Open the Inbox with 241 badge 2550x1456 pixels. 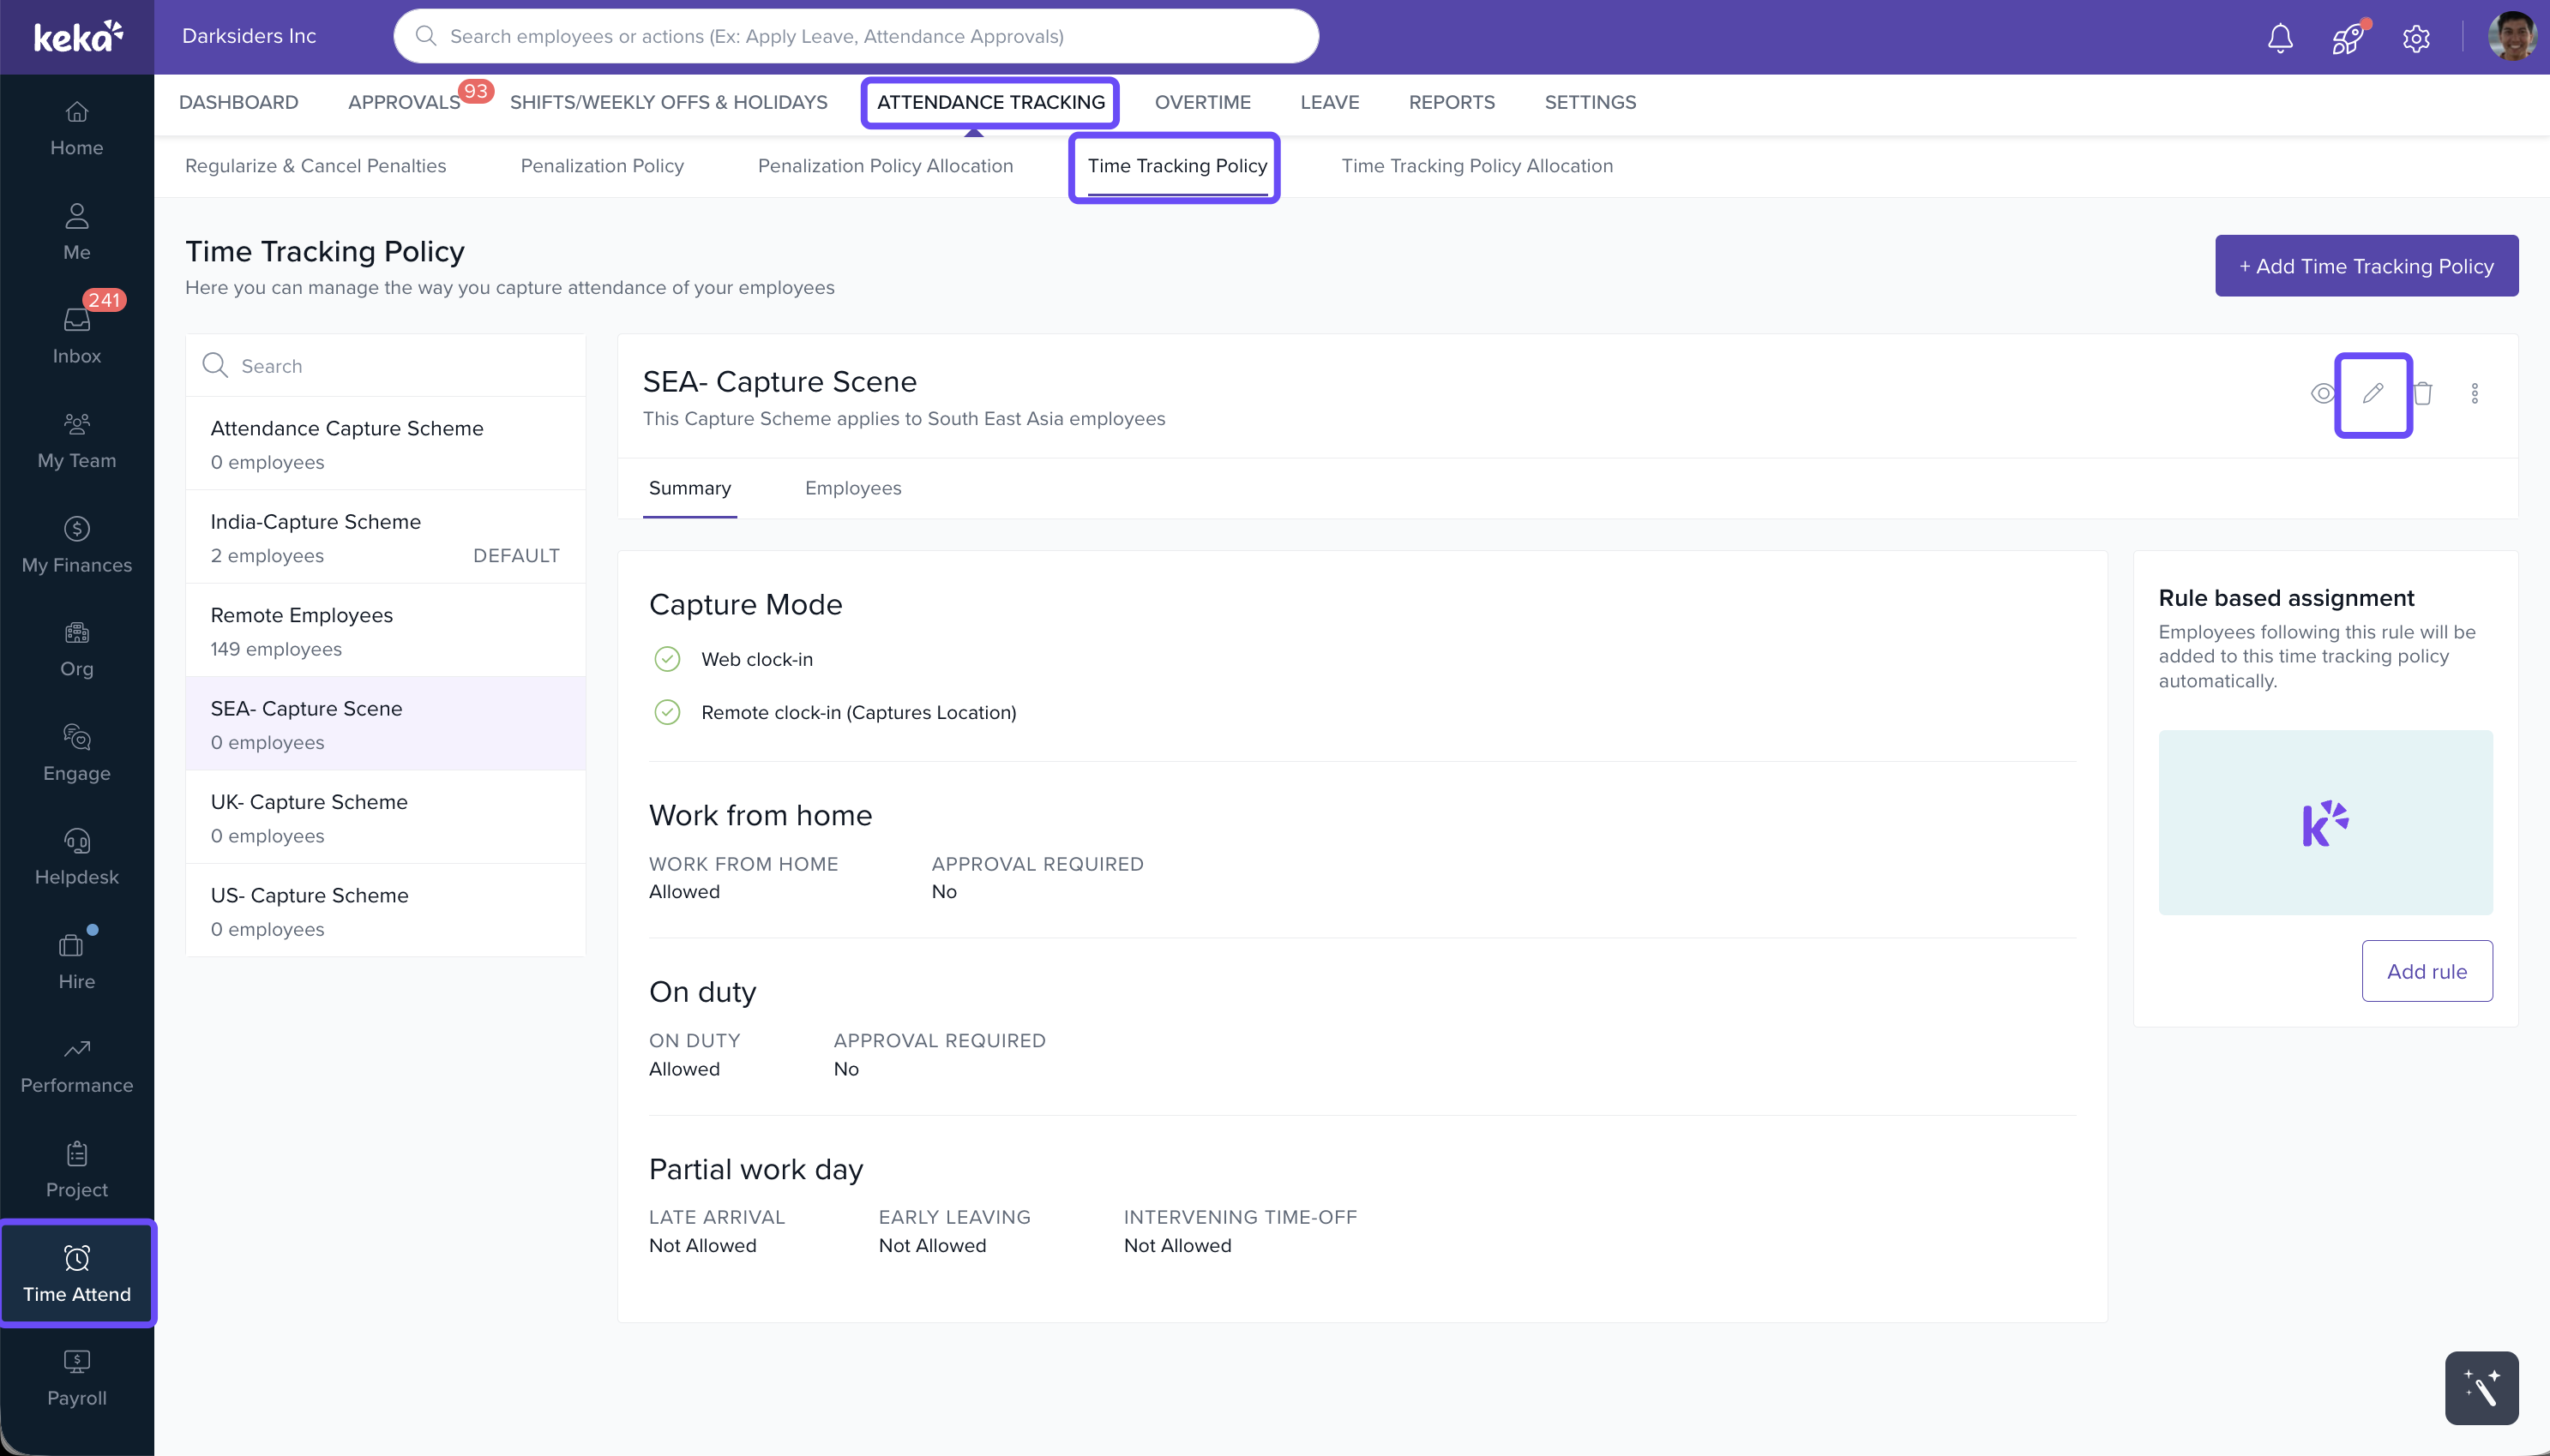[76, 336]
